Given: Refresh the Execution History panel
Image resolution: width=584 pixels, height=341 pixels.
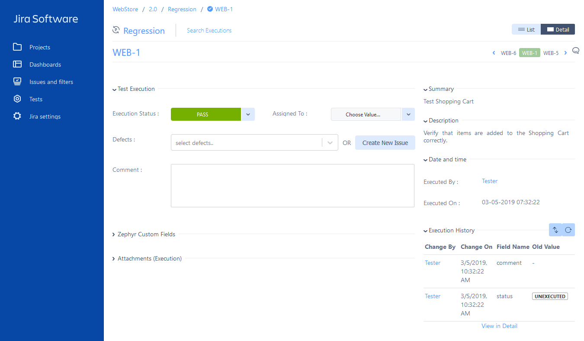Looking at the screenshot, I should (x=568, y=230).
